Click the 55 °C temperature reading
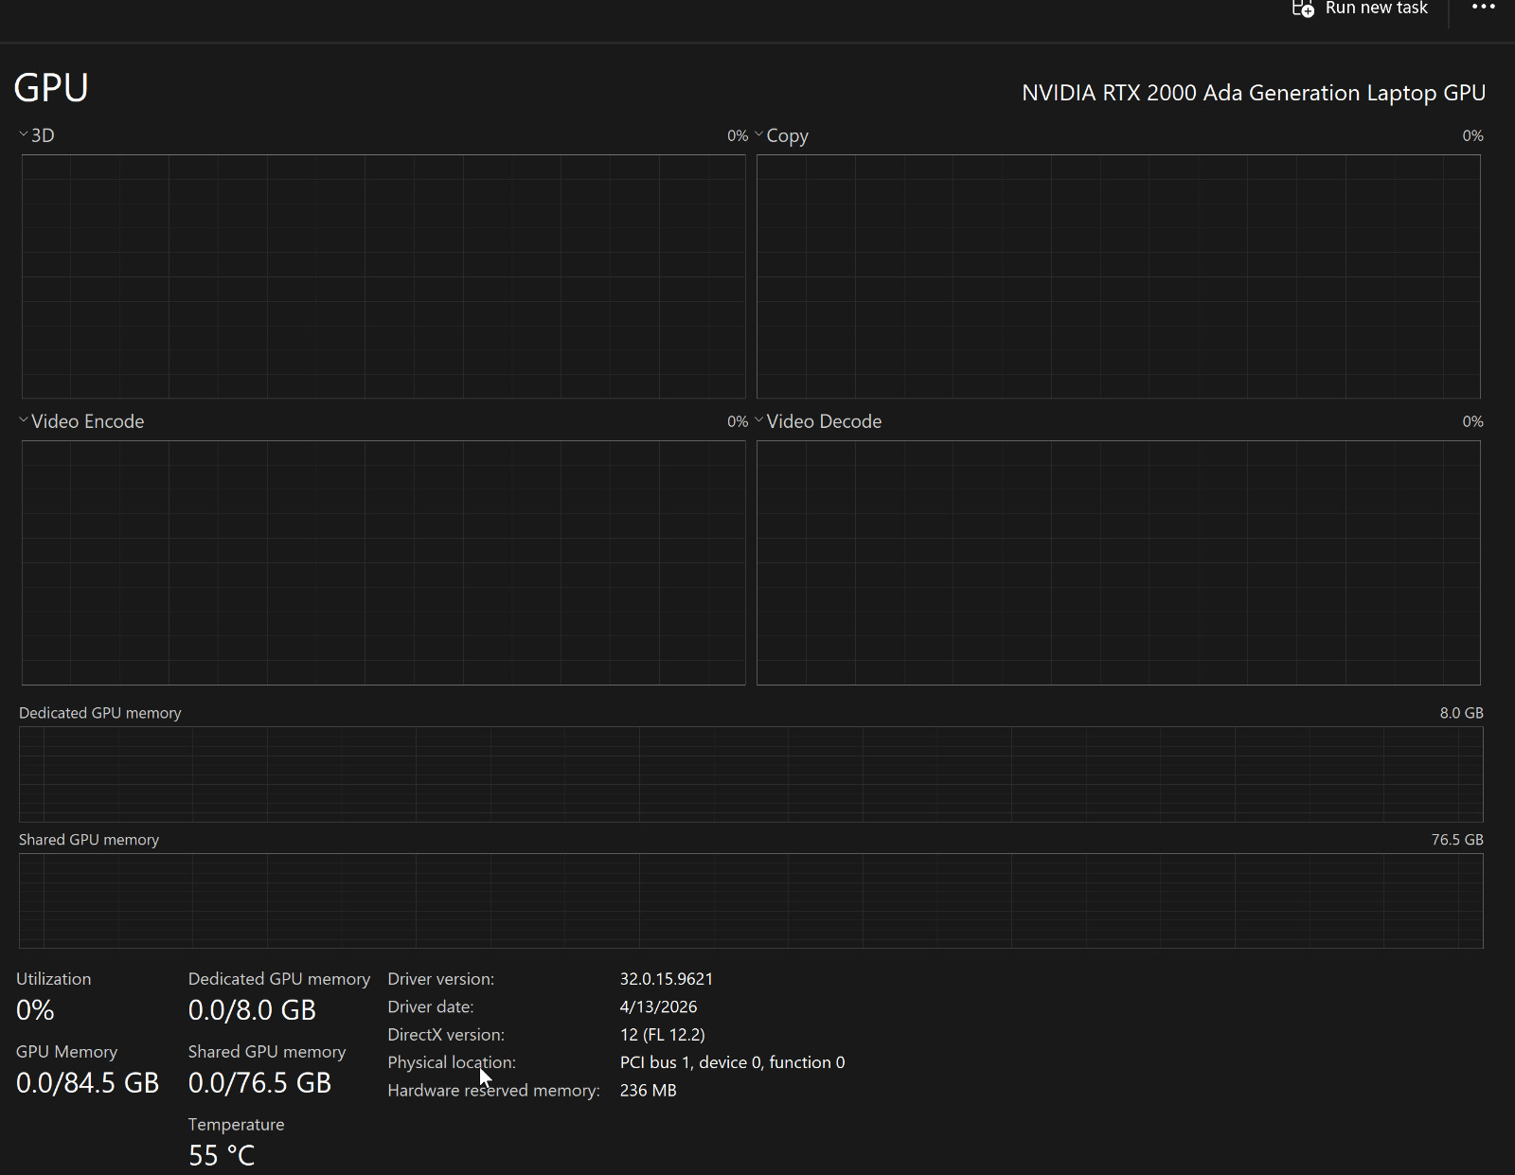Screen dimensions: 1515x1175 click(x=222, y=1155)
